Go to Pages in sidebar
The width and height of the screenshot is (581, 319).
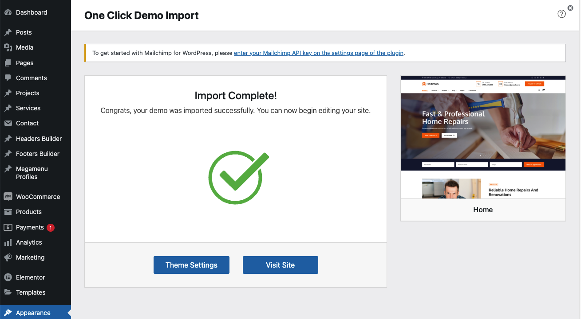pyautogui.click(x=24, y=63)
